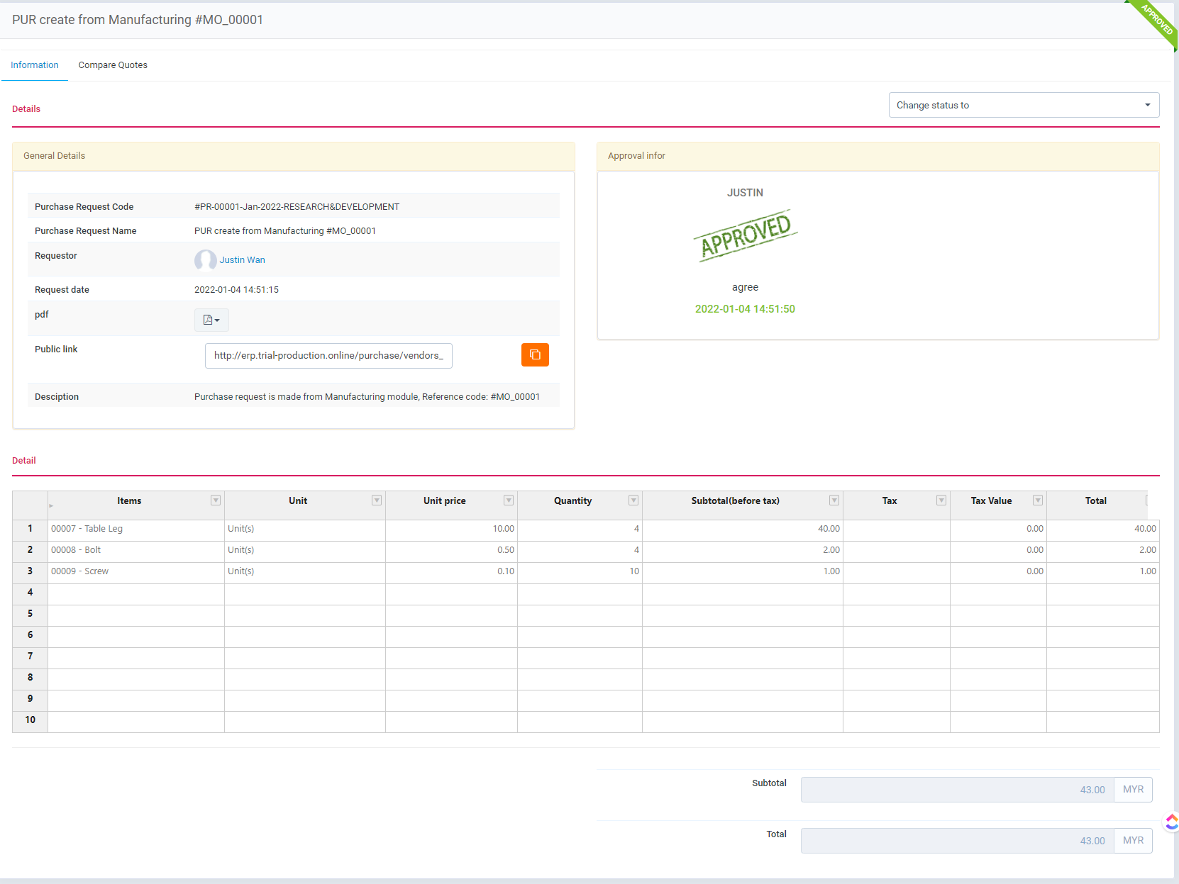Click row number 3 in detail table

[x=30, y=571]
